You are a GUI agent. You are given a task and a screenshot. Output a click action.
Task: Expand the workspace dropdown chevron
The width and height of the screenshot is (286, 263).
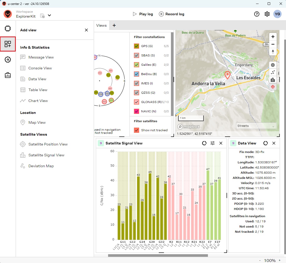click(49, 15)
